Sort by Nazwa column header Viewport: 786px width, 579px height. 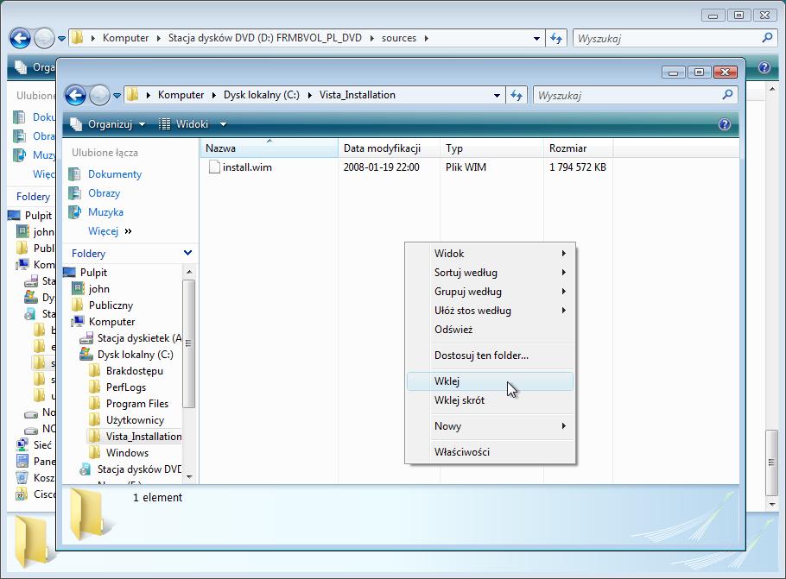point(269,148)
